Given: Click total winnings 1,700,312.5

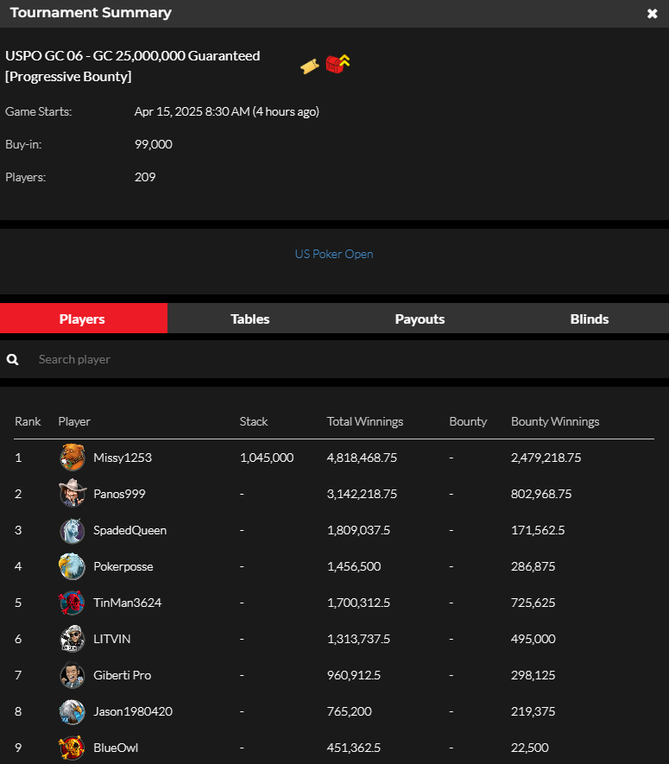Looking at the screenshot, I should [x=358, y=603].
